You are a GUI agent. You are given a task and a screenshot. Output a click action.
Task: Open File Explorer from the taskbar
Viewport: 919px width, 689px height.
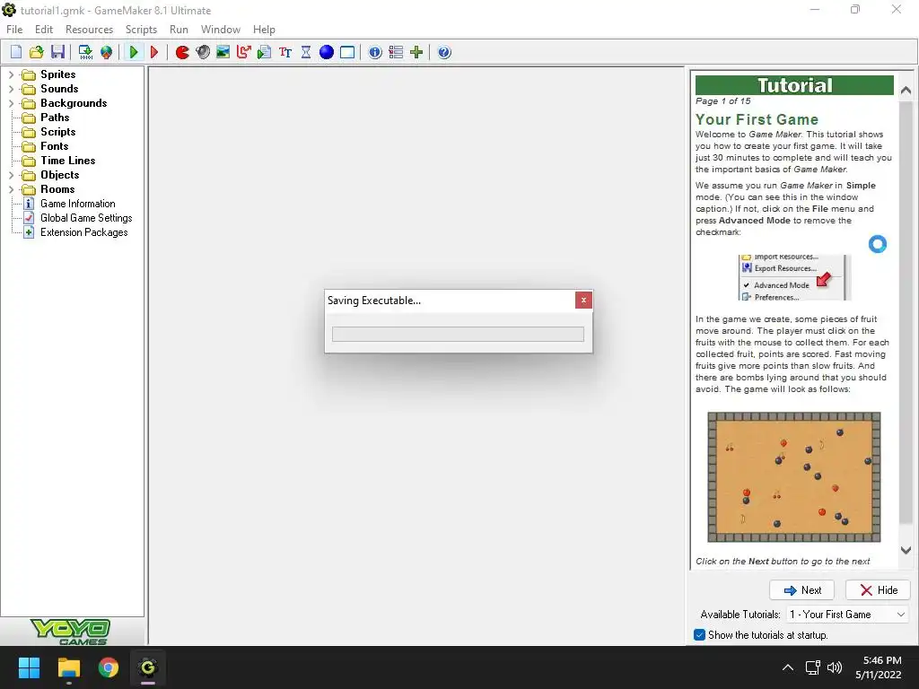pyautogui.click(x=68, y=667)
